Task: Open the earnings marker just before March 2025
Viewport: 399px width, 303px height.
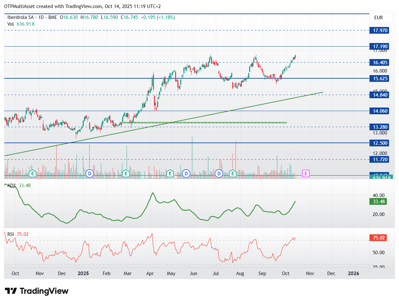Action: [126, 174]
